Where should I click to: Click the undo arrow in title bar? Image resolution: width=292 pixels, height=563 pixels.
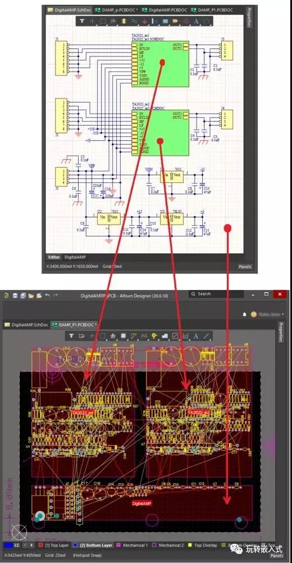47,295
